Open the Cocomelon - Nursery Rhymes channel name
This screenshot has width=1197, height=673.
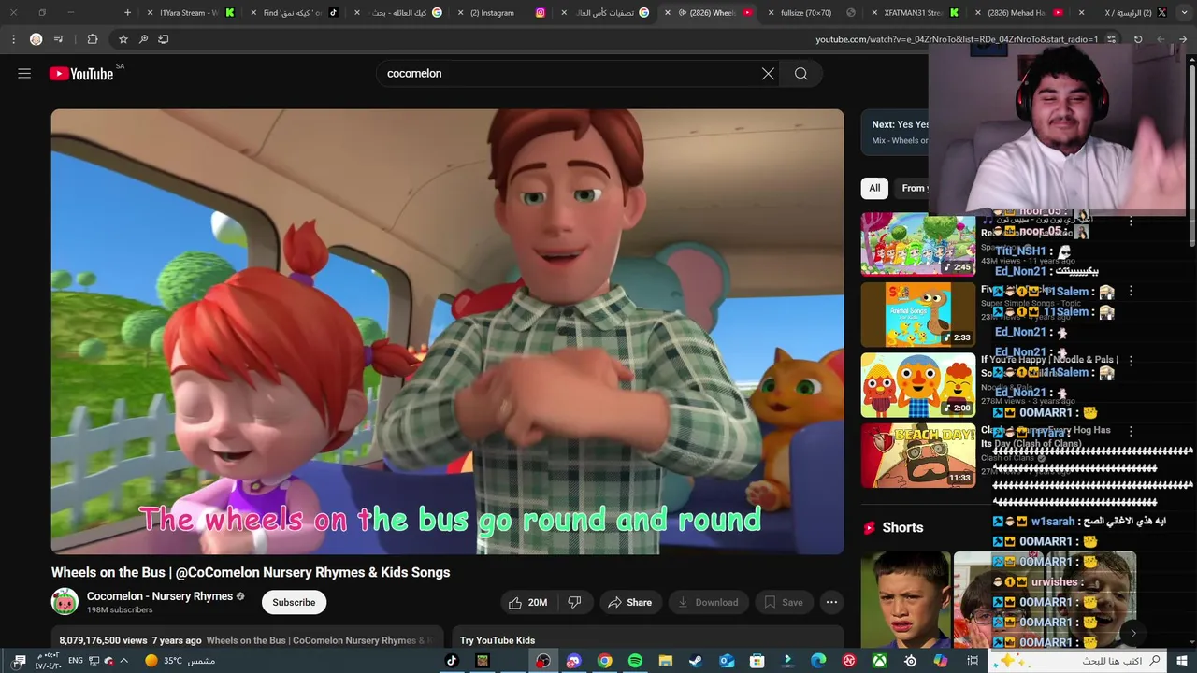[160, 596]
